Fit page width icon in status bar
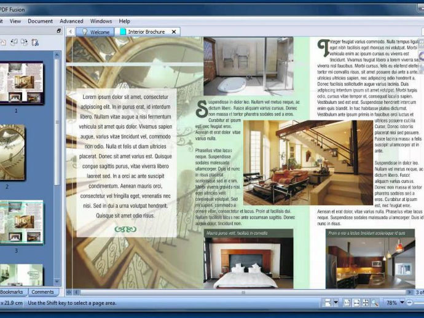This screenshot has width=424, height=318. pyautogui.click(x=356, y=303)
